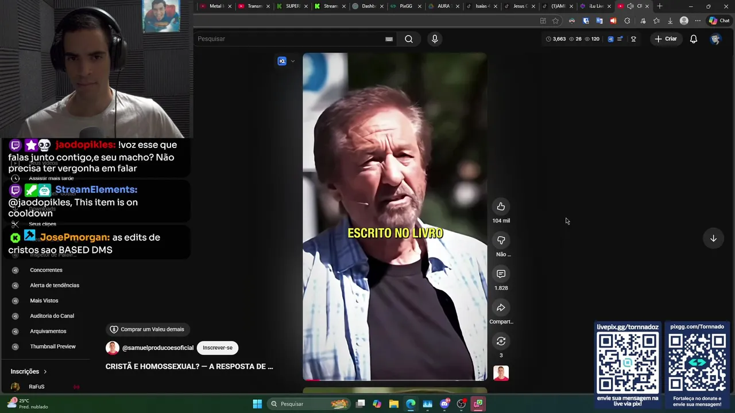Open the weather widget showing 25°C
This screenshot has width=735, height=413.
[28, 404]
